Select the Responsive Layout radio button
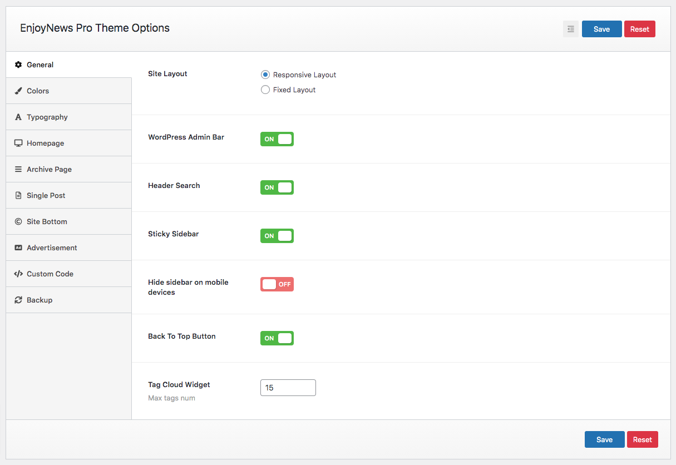The width and height of the screenshot is (676, 465). point(265,75)
